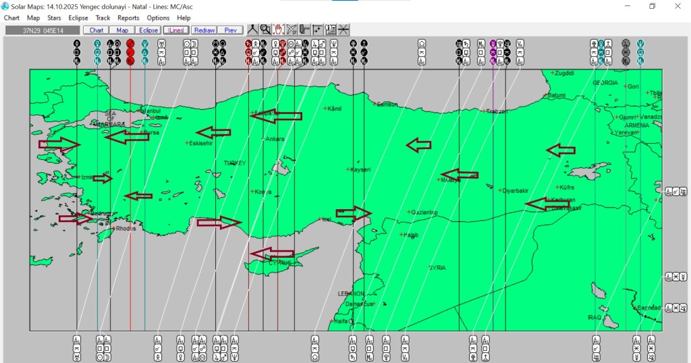Toggle the red hand pan tool
The height and width of the screenshot is (363, 691).
click(x=278, y=30)
